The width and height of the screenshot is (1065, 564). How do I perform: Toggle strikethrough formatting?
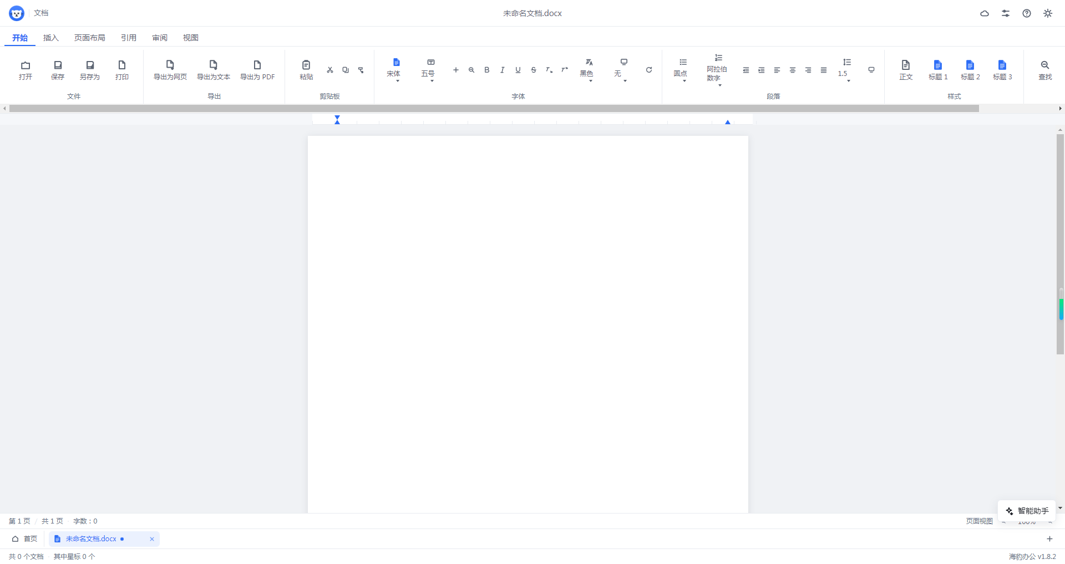[x=534, y=70]
